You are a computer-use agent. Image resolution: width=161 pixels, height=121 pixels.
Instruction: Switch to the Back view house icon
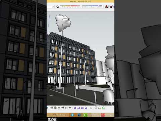coord(66,108)
